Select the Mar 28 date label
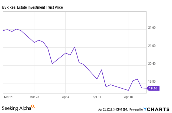 click(x=34, y=96)
